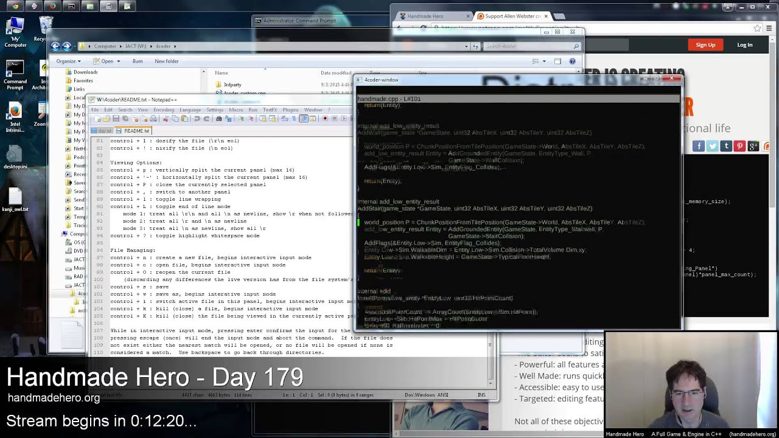
Task: Share via Facebook icon on Patreon
Action: pos(699,146)
